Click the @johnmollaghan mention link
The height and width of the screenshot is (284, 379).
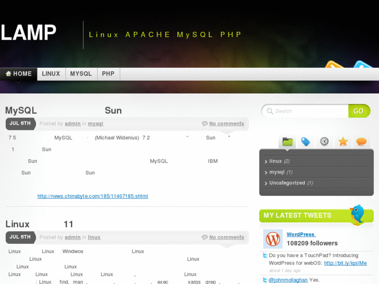tap(288, 280)
